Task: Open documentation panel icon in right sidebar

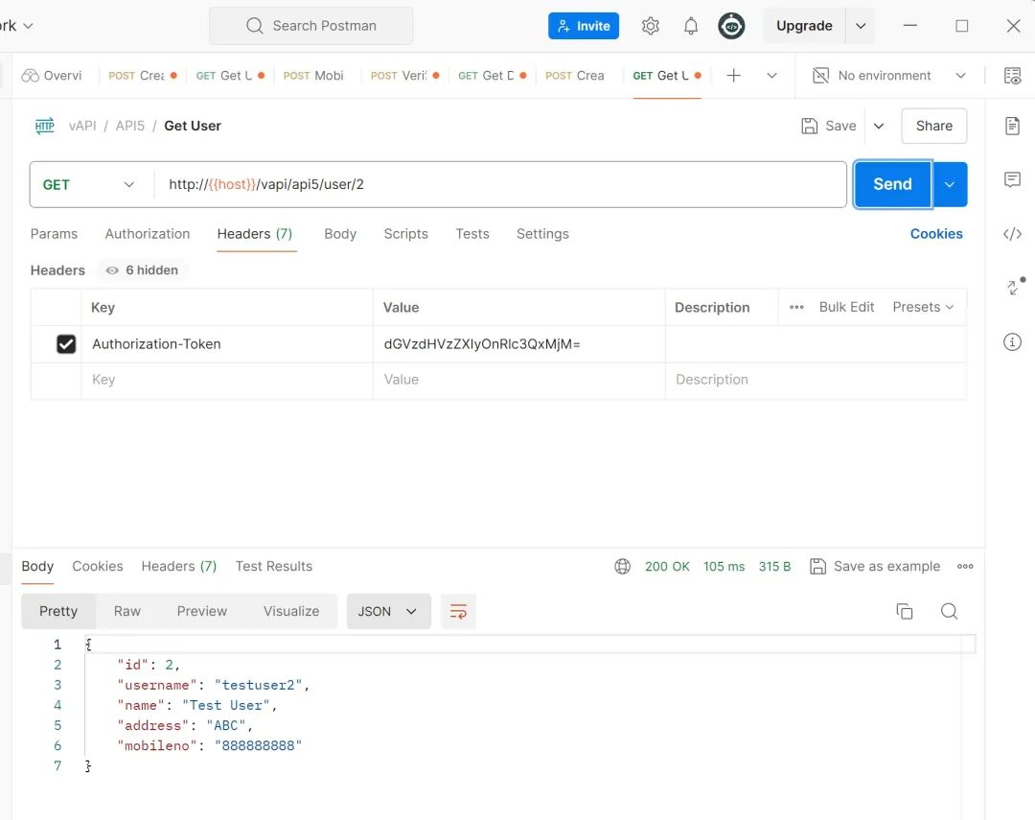Action: [x=1012, y=126]
